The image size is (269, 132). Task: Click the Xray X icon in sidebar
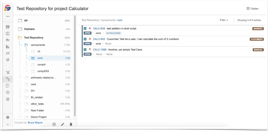(8, 72)
